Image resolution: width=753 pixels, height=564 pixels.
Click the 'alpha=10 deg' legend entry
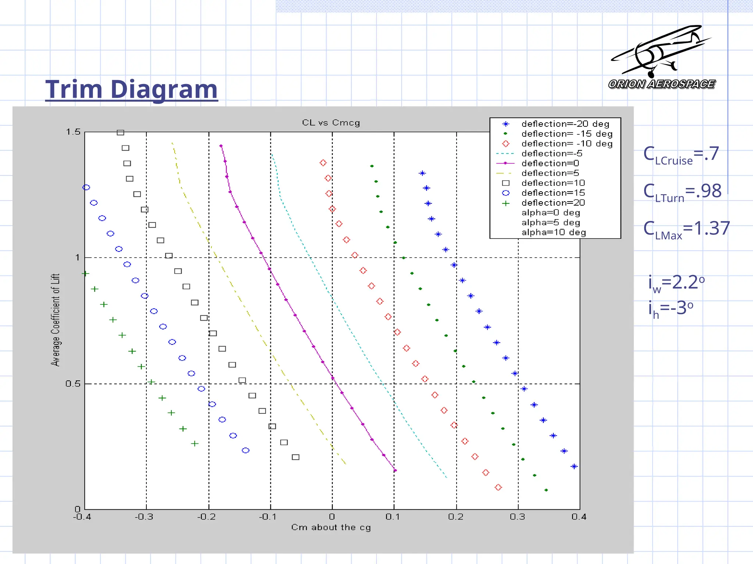553,232
